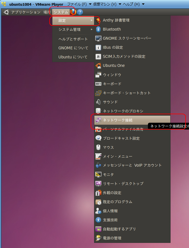Open the アプリケーション panel menu
The height and width of the screenshot is (248, 189).
pos(26,12)
